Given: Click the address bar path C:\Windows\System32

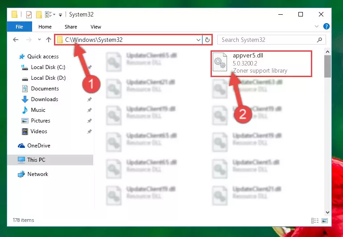Looking at the screenshot, I should [94, 40].
